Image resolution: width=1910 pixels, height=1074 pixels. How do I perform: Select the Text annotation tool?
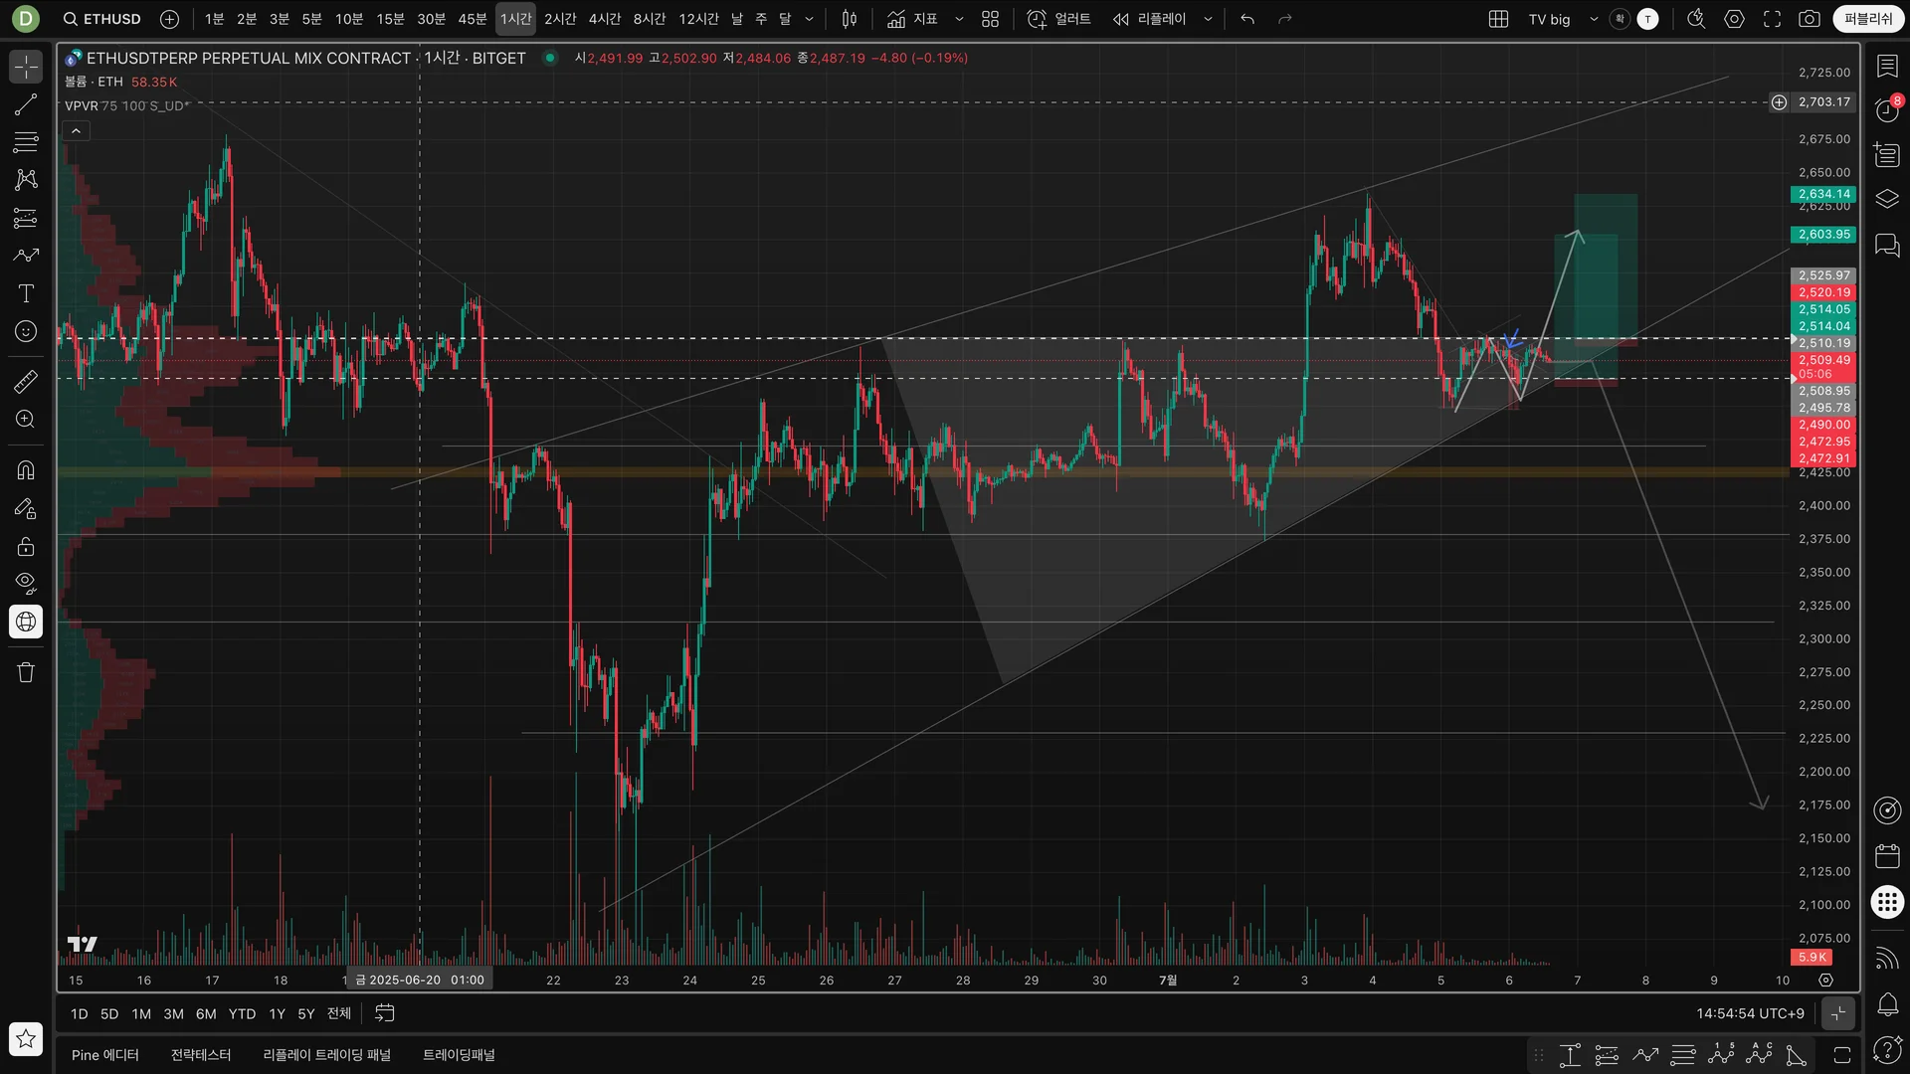pos(26,293)
